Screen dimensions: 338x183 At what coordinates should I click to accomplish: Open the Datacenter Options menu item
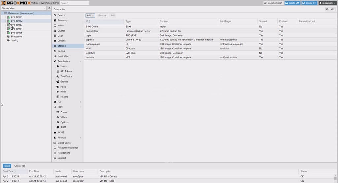coord(68,41)
